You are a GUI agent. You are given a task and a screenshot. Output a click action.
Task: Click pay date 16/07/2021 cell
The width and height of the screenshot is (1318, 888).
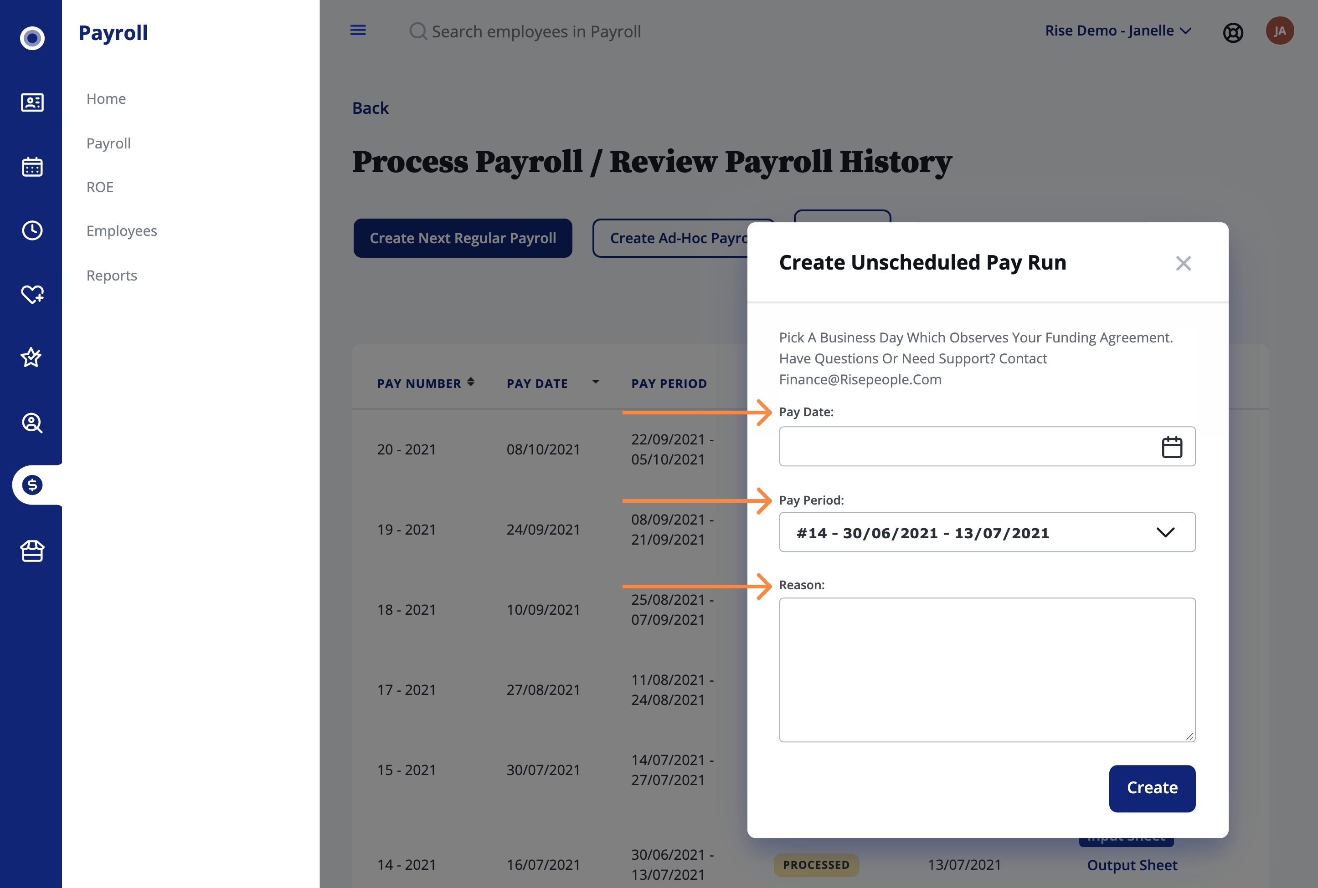pos(543,865)
